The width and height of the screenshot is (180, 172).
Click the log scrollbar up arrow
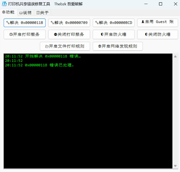point(175,56)
